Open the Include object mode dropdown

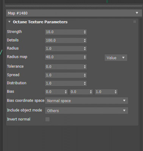(87, 111)
